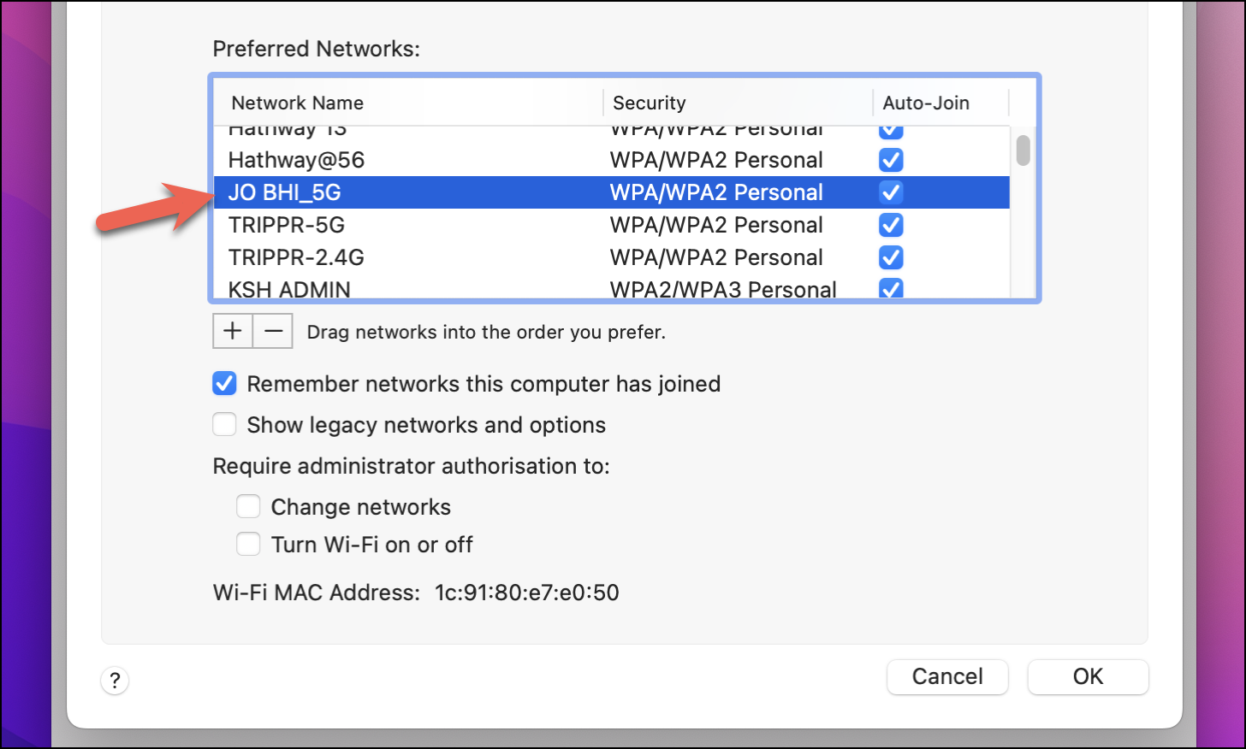
Task: Require admin authorisation to Change networks
Action: point(248,507)
